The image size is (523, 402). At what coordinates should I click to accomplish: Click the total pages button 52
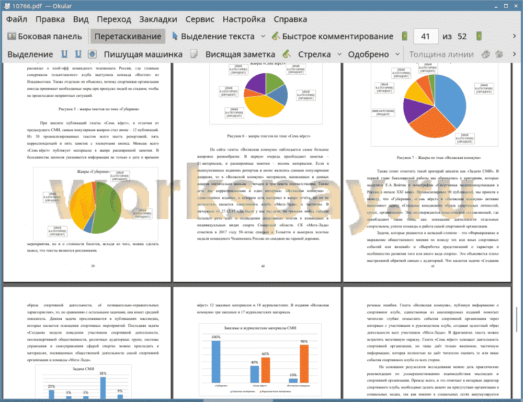tap(462, 37)
